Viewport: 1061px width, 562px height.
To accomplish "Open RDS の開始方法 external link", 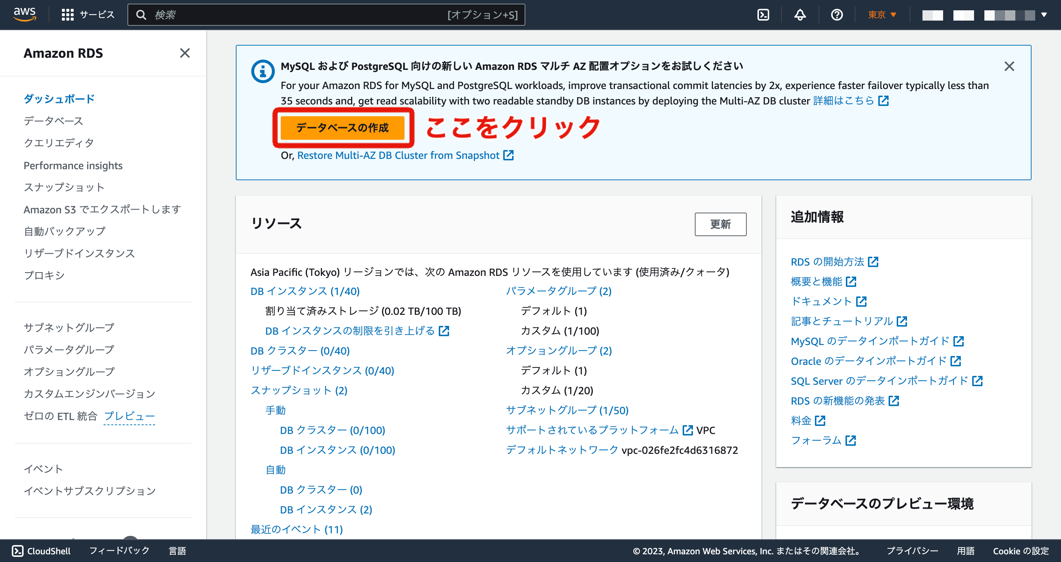I will (828, 262).
